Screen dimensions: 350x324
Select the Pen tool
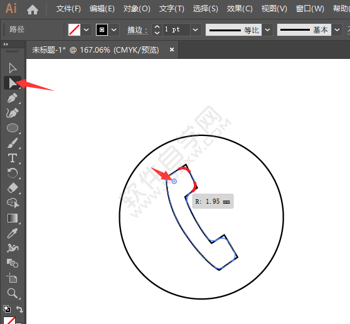point(13,98)
